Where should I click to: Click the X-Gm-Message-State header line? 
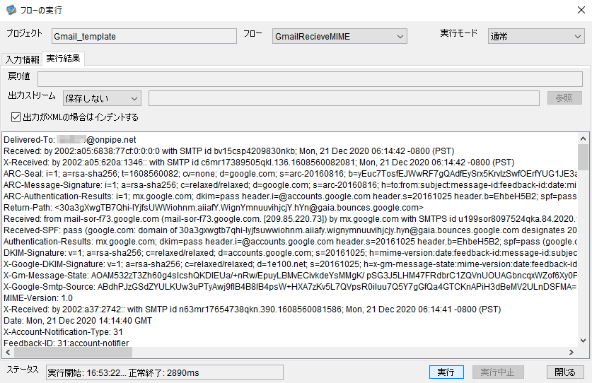pyautogui.click(x=290, y=276)
